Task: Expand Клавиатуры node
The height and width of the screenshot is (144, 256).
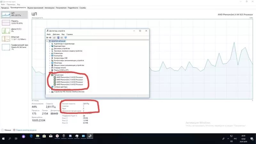Action: [x=50, y=53]
